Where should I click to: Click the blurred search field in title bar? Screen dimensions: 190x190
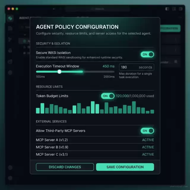98,9
